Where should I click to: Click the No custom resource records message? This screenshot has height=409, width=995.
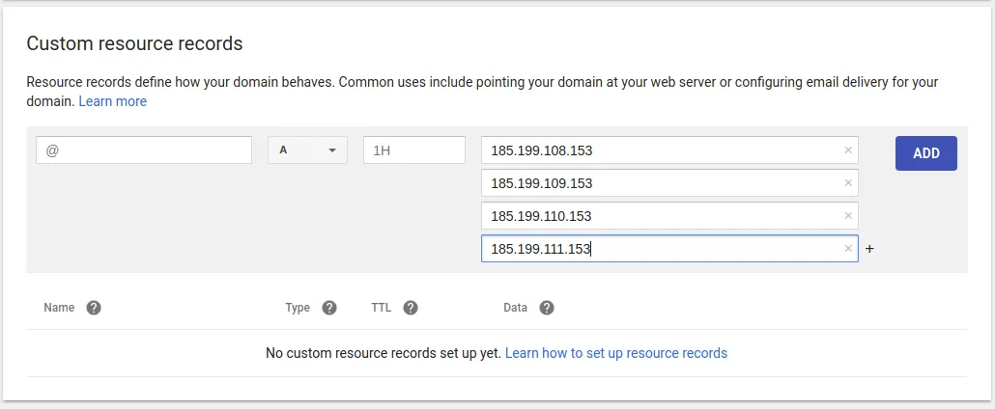click(x=384, y=353)
